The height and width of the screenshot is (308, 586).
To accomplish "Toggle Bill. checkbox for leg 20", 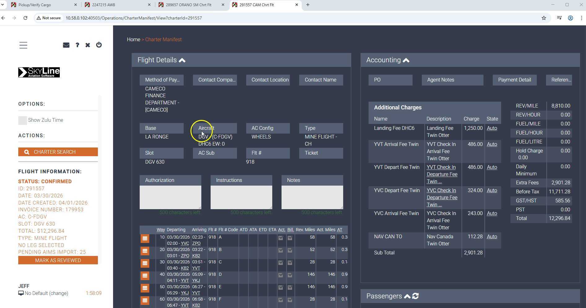I will coord(290,250).
